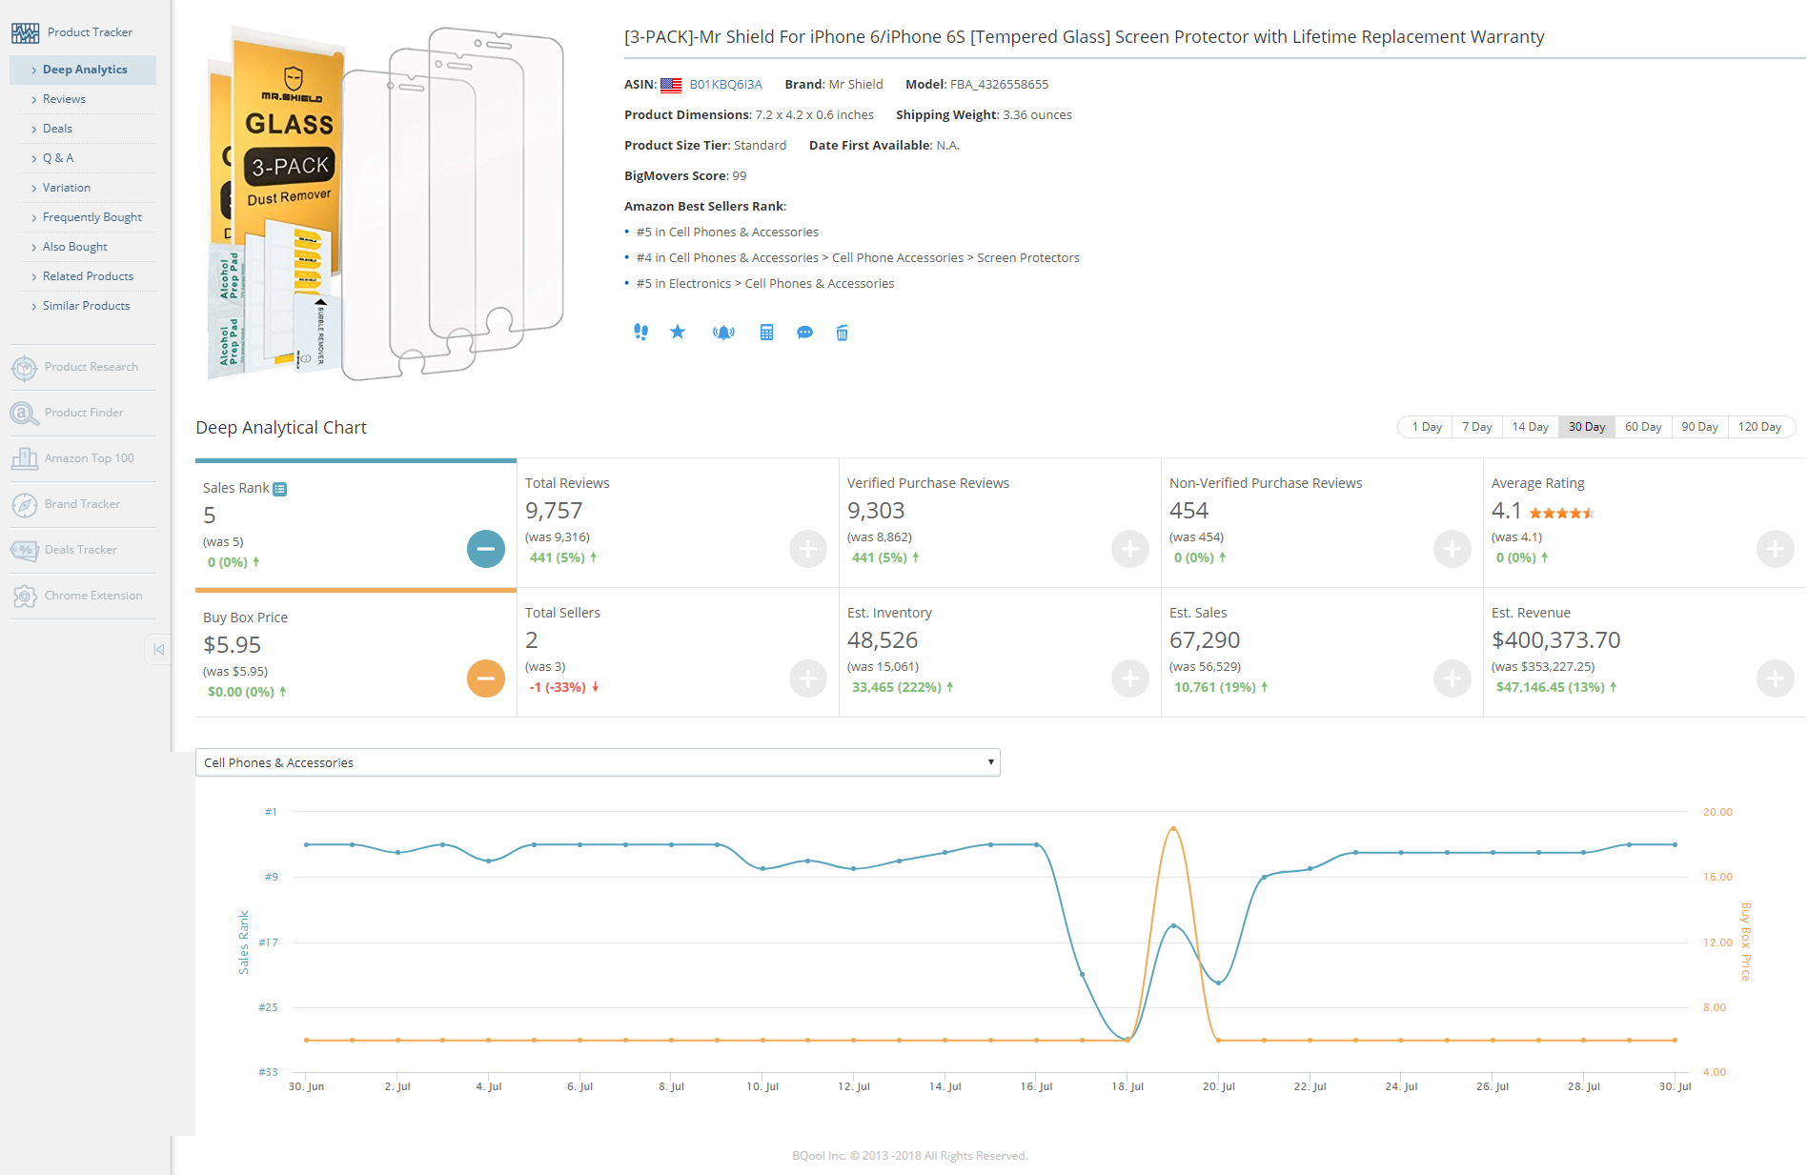
Task: Open the bell alert icon
Action: (723, 333)
